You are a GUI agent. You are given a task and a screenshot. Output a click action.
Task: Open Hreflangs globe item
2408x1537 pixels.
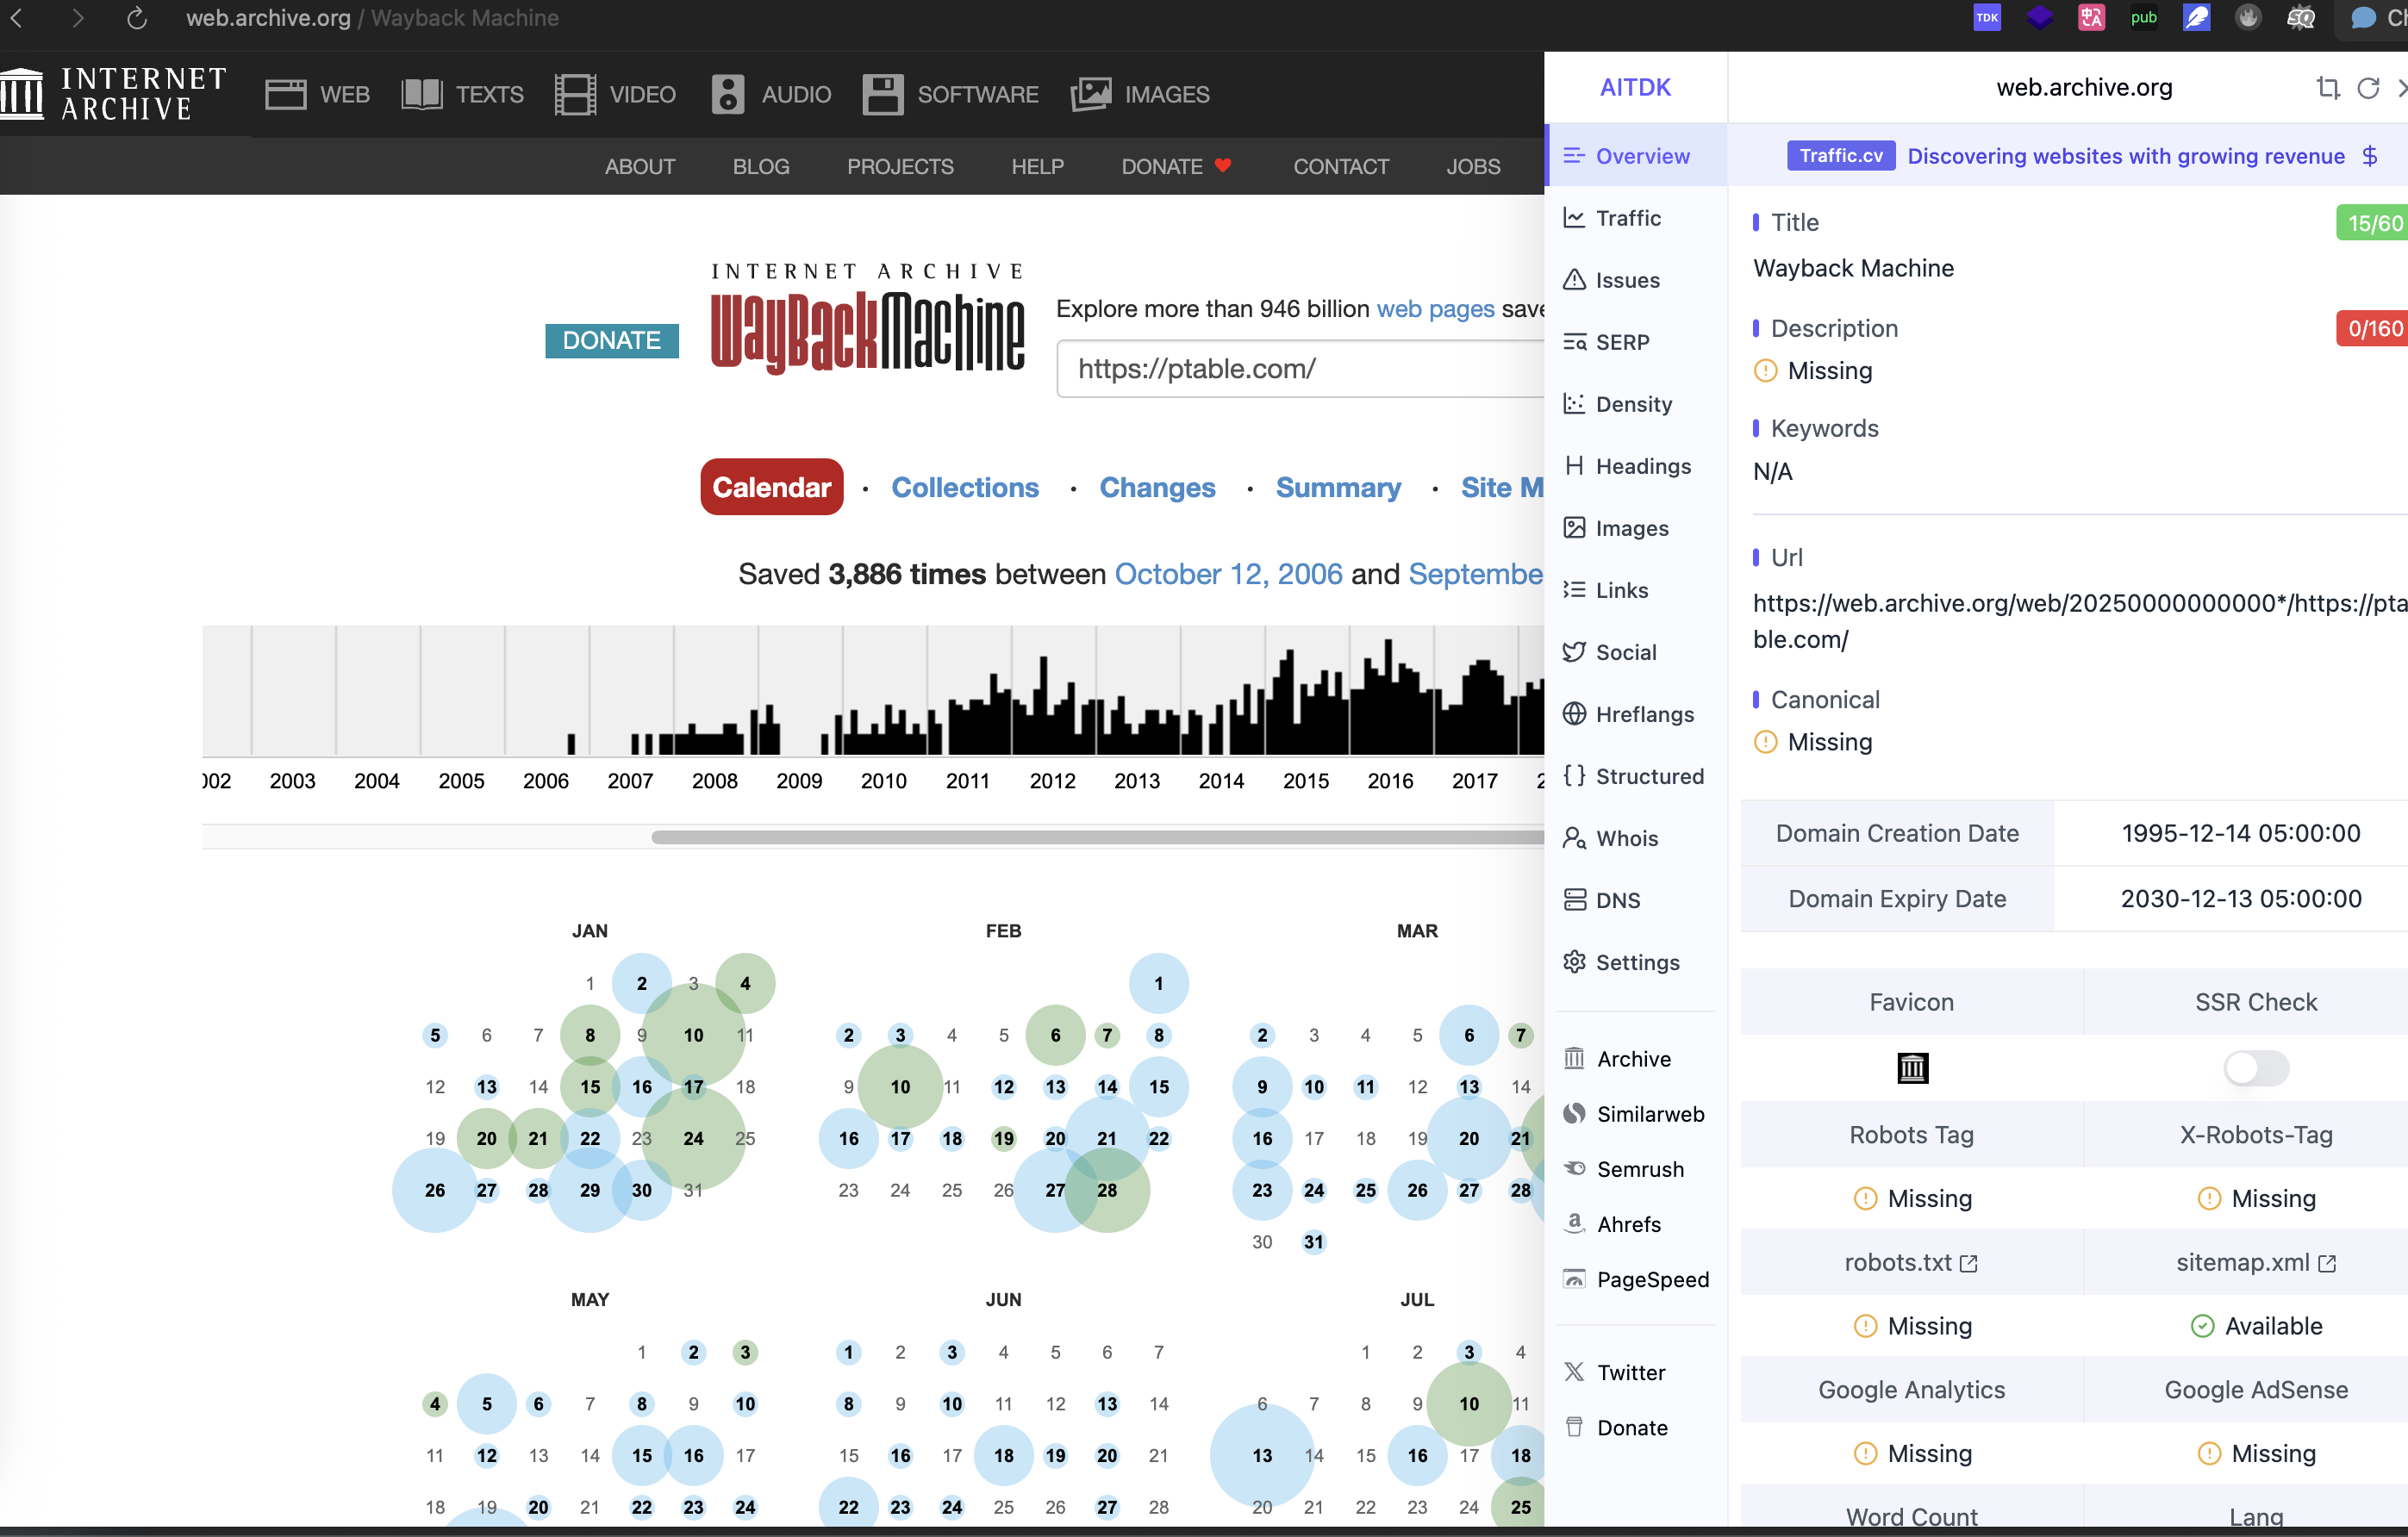coord(1636,713)
